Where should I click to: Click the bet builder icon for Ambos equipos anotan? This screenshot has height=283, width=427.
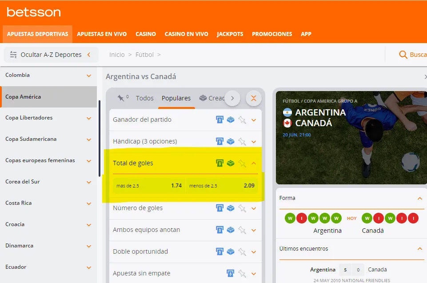pyautogui.click(x=231, y=230)
